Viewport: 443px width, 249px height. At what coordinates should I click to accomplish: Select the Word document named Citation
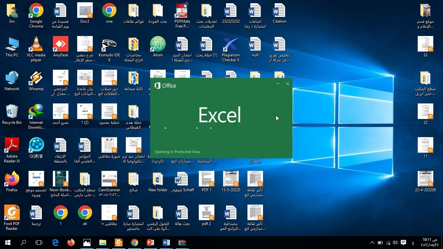pos(279,13)
